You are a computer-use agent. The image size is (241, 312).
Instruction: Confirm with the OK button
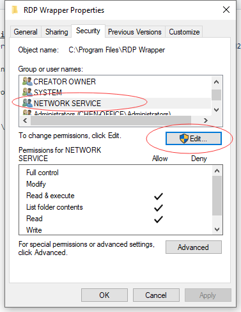pos(104,295)
